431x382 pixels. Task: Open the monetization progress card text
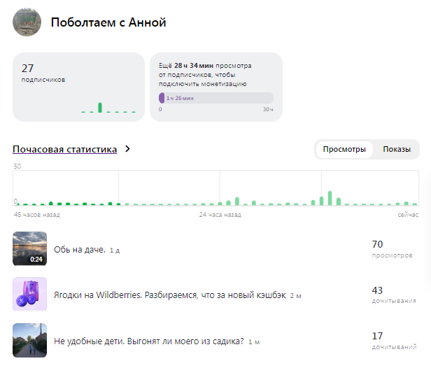pos(205,75)
